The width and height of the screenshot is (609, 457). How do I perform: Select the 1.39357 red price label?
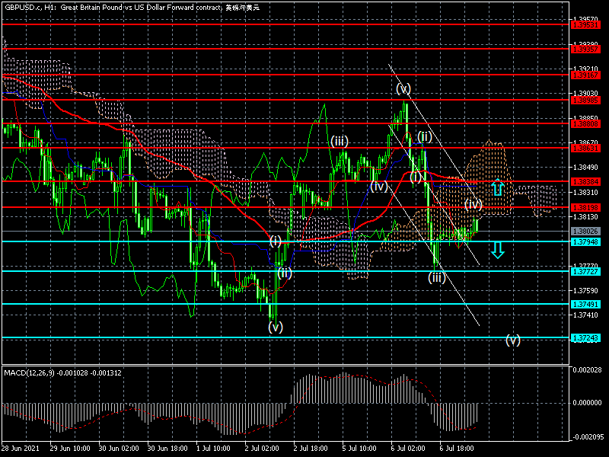coord(585,49)
